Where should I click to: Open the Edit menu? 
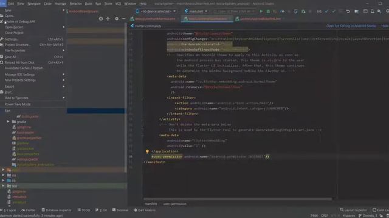11,4
